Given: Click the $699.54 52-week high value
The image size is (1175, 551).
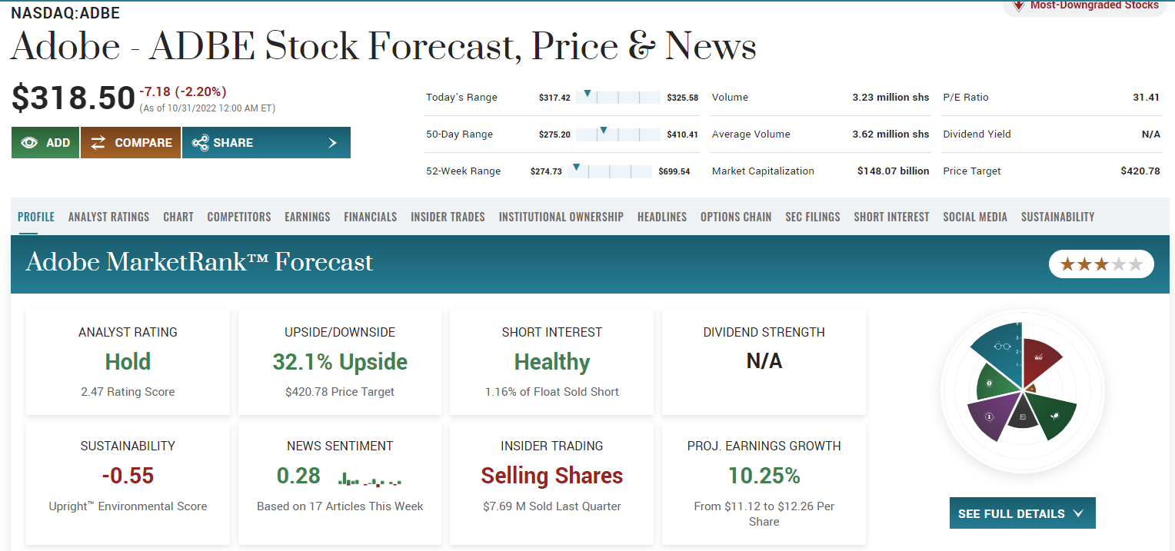Looking at the screenshot, I should pos(674,171).
